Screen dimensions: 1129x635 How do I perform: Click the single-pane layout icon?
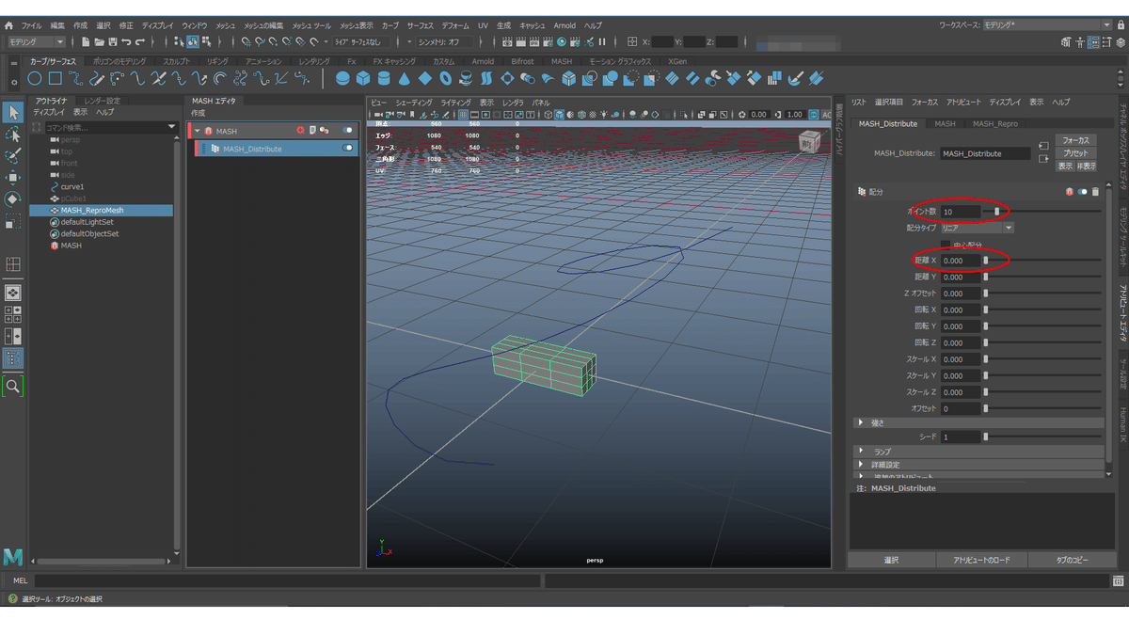click(x=13, y=293)
